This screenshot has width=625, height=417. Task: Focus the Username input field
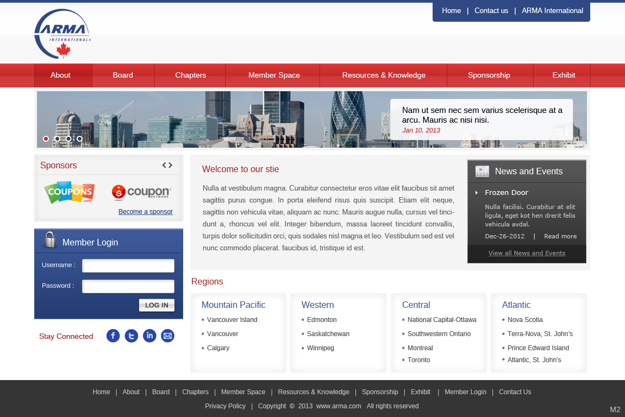pyautogui.click(x=128, y=266)
